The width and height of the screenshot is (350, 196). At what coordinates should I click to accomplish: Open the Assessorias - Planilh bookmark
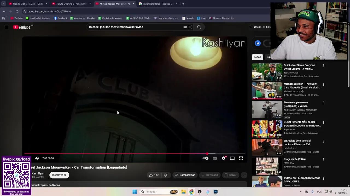point(83,18)
